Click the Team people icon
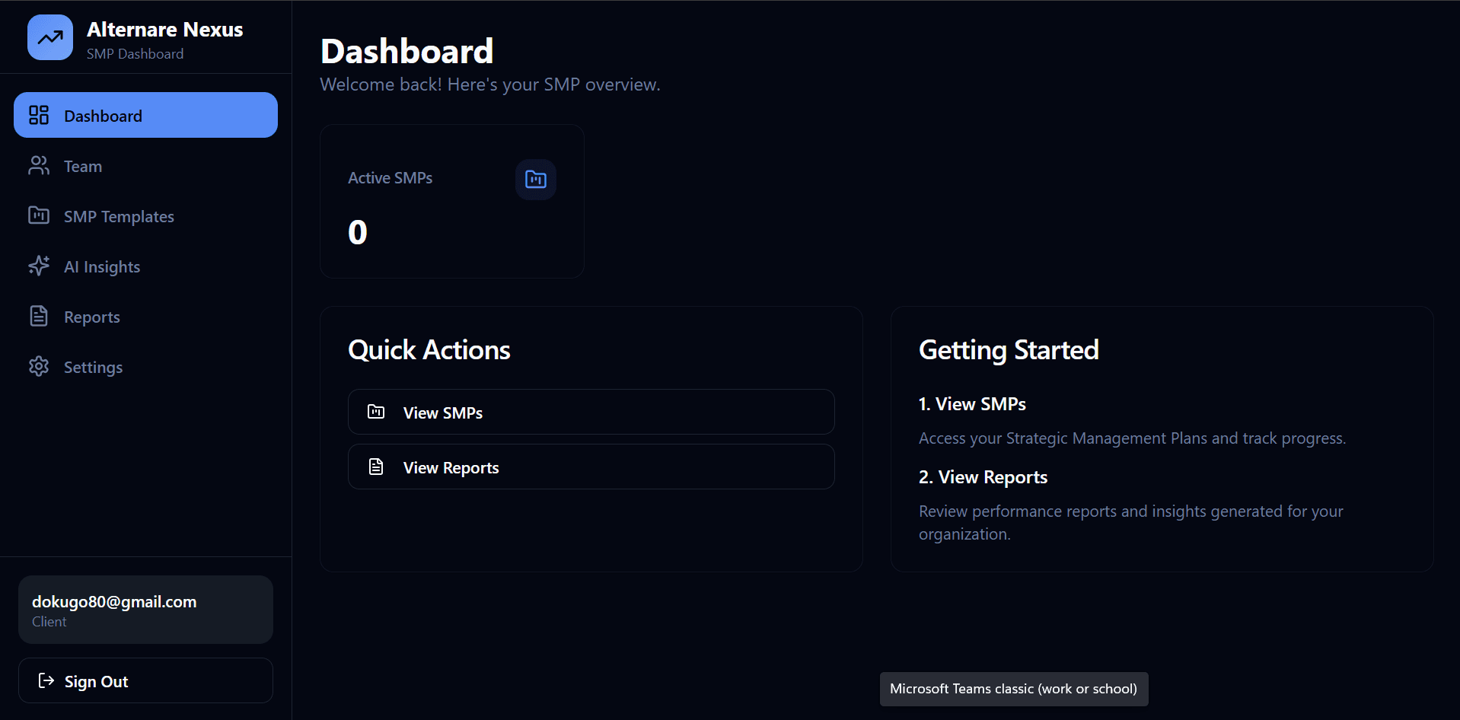1460x720 pixels. tap(39, 165)
